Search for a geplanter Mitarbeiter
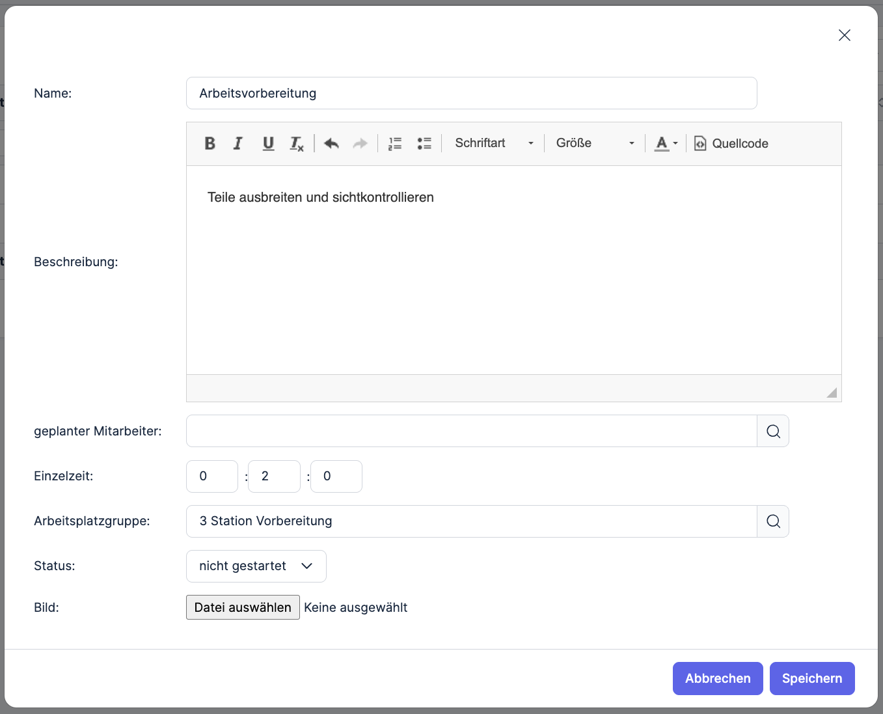 (773, 431)
